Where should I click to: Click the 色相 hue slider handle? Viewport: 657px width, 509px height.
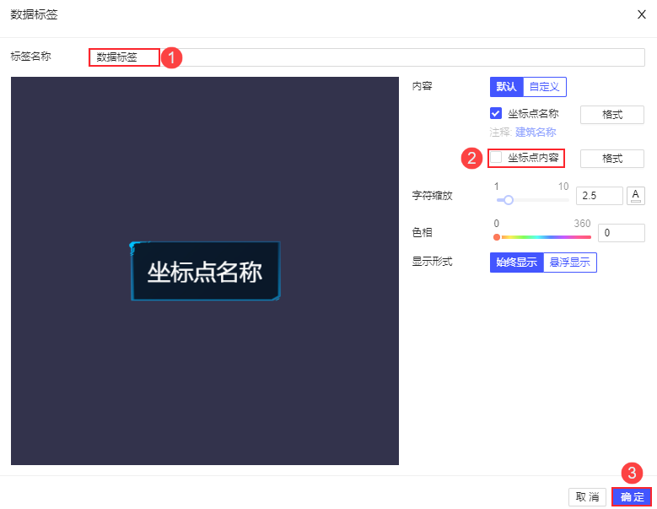(497, 237)
